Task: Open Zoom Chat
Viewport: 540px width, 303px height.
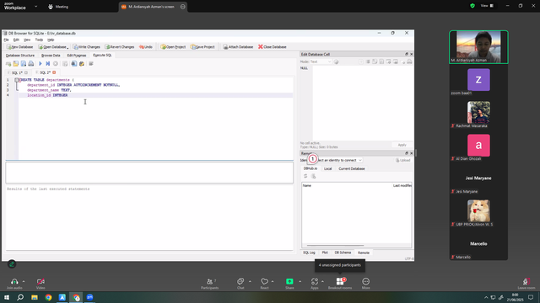Action: [240, 284]
